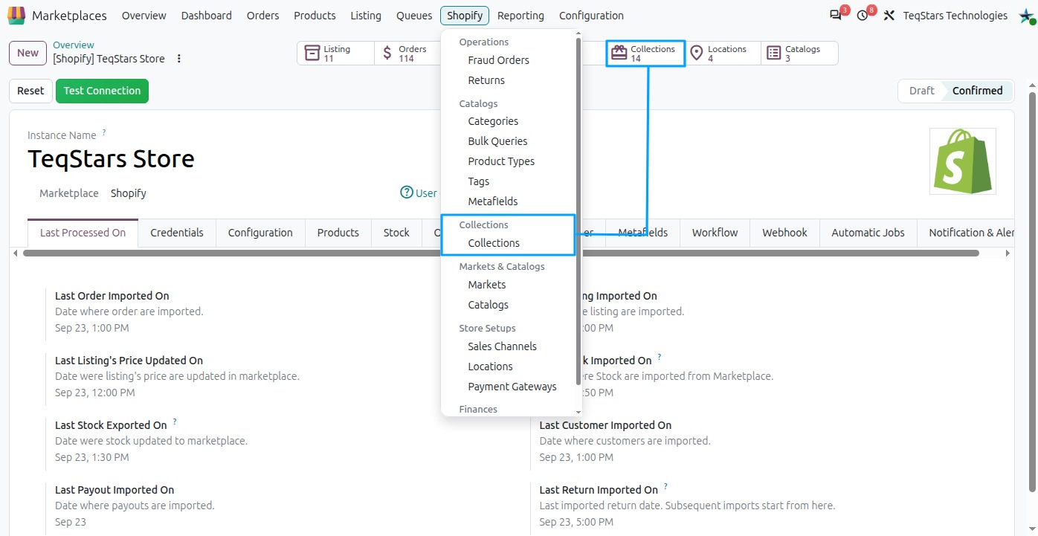The width and height of the screenshot is (1038, 536).
Task: Open the record actions kebab menu
Action: click(179, 59)
